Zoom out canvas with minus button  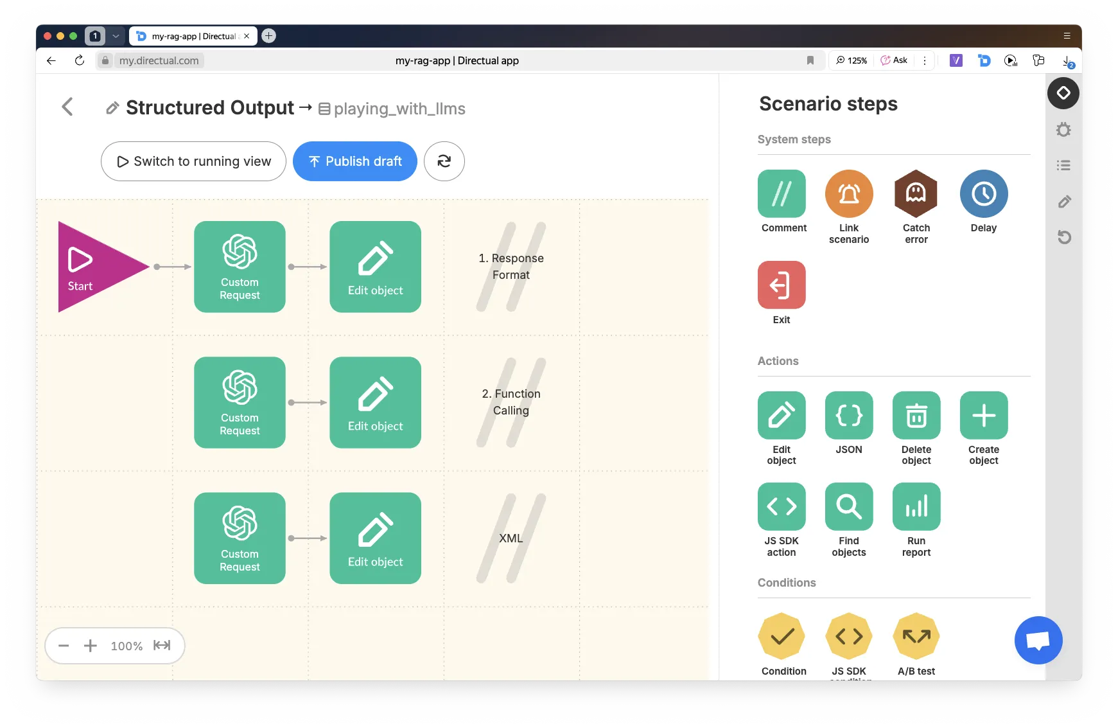64,646
